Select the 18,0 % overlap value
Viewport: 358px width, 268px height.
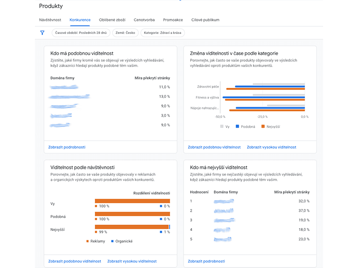tap(304, 230)
